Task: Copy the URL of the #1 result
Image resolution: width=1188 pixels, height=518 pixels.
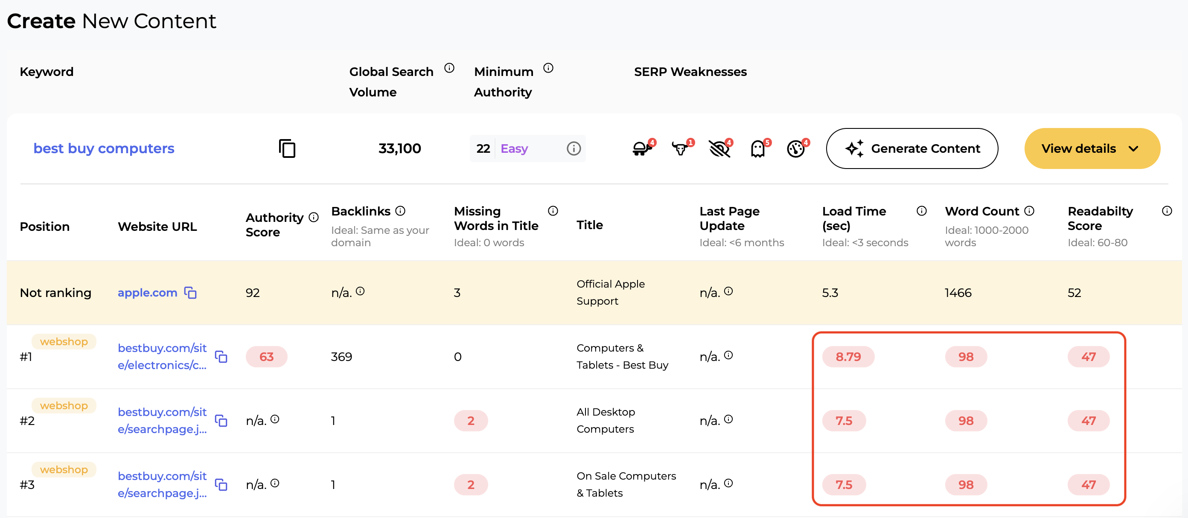Action: [x=221, y=357]
